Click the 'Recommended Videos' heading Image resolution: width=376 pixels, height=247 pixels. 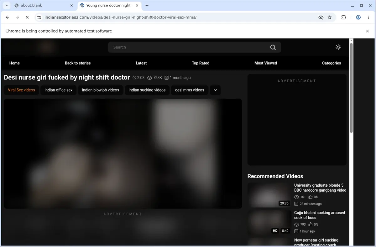(x=275, y=176)
